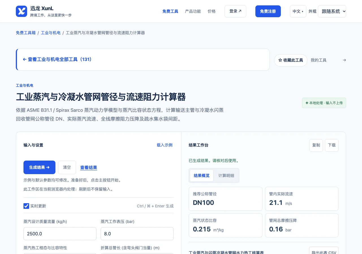
Task: Click the 下载 button in results panel
Action: (332, 145)
